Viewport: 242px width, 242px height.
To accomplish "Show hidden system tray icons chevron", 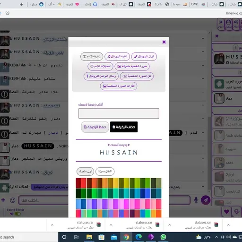I will tap(216, 237).
